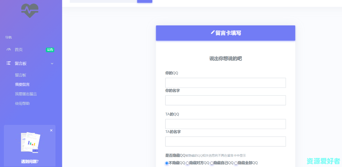This screenshot has height=167, width=342.
Task: Open the 留言板 submenu link
Action: click(21, 75)
